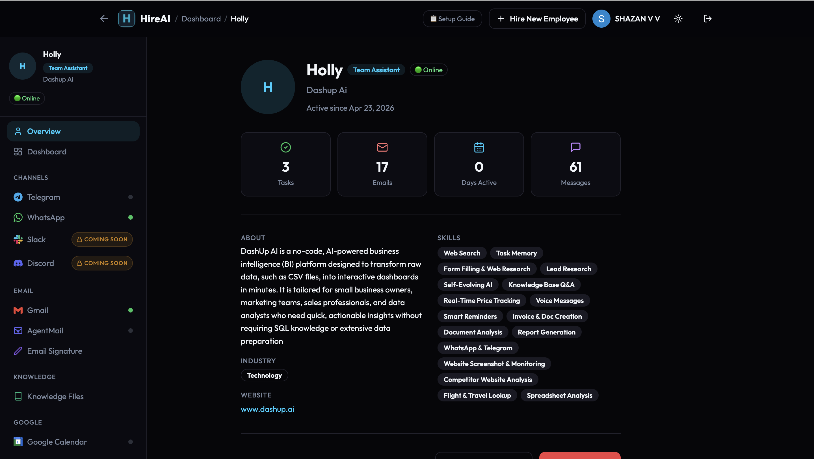Click the Dashboard breadcrumb link

point(201,19)
